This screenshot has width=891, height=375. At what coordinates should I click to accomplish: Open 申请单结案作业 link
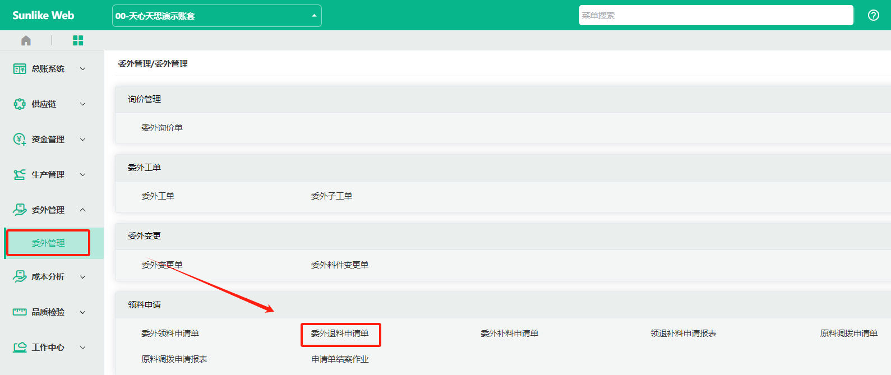click(x=340, y=359)
